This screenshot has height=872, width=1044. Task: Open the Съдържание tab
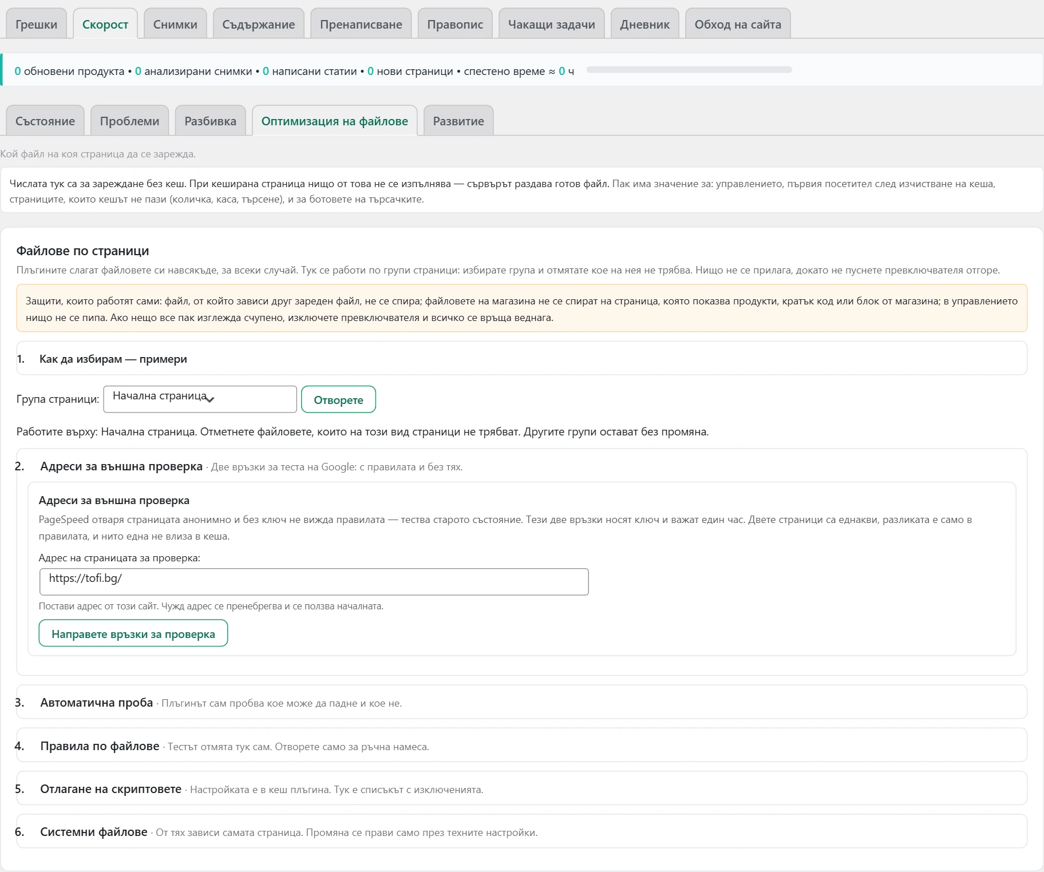click(x=258, y=24)
